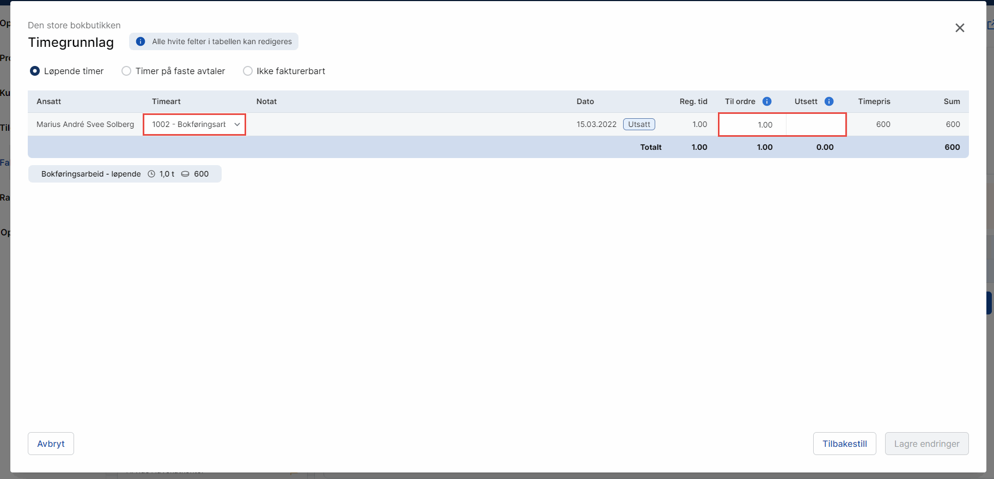Click the total Utsett value 0.00
This screenshot has width=994, height=479.
pyautogui.click(x=825, y=147)
